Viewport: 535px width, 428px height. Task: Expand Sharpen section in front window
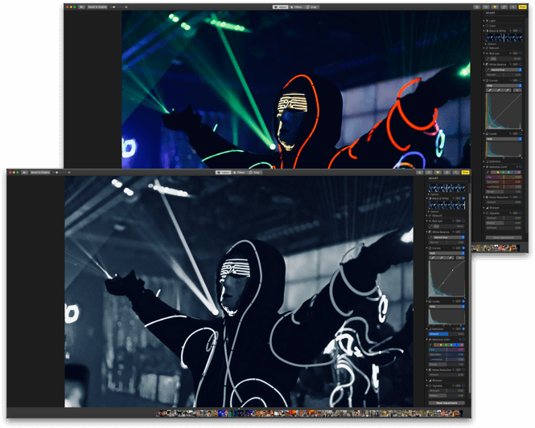click(427, 381)
